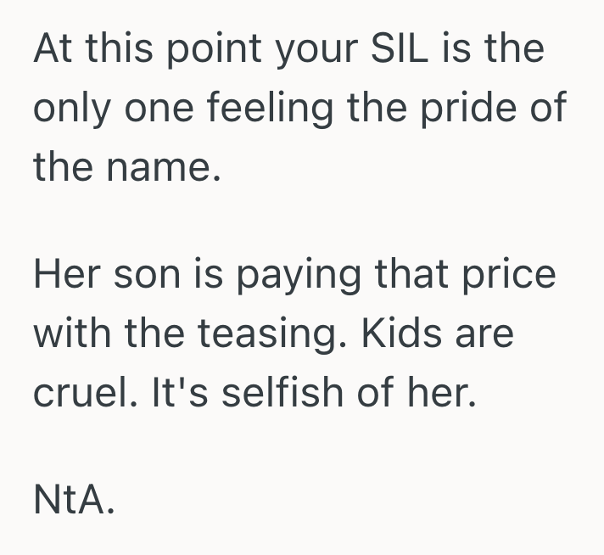Click the word "At" starting the comment

click(x=53, y=51)
